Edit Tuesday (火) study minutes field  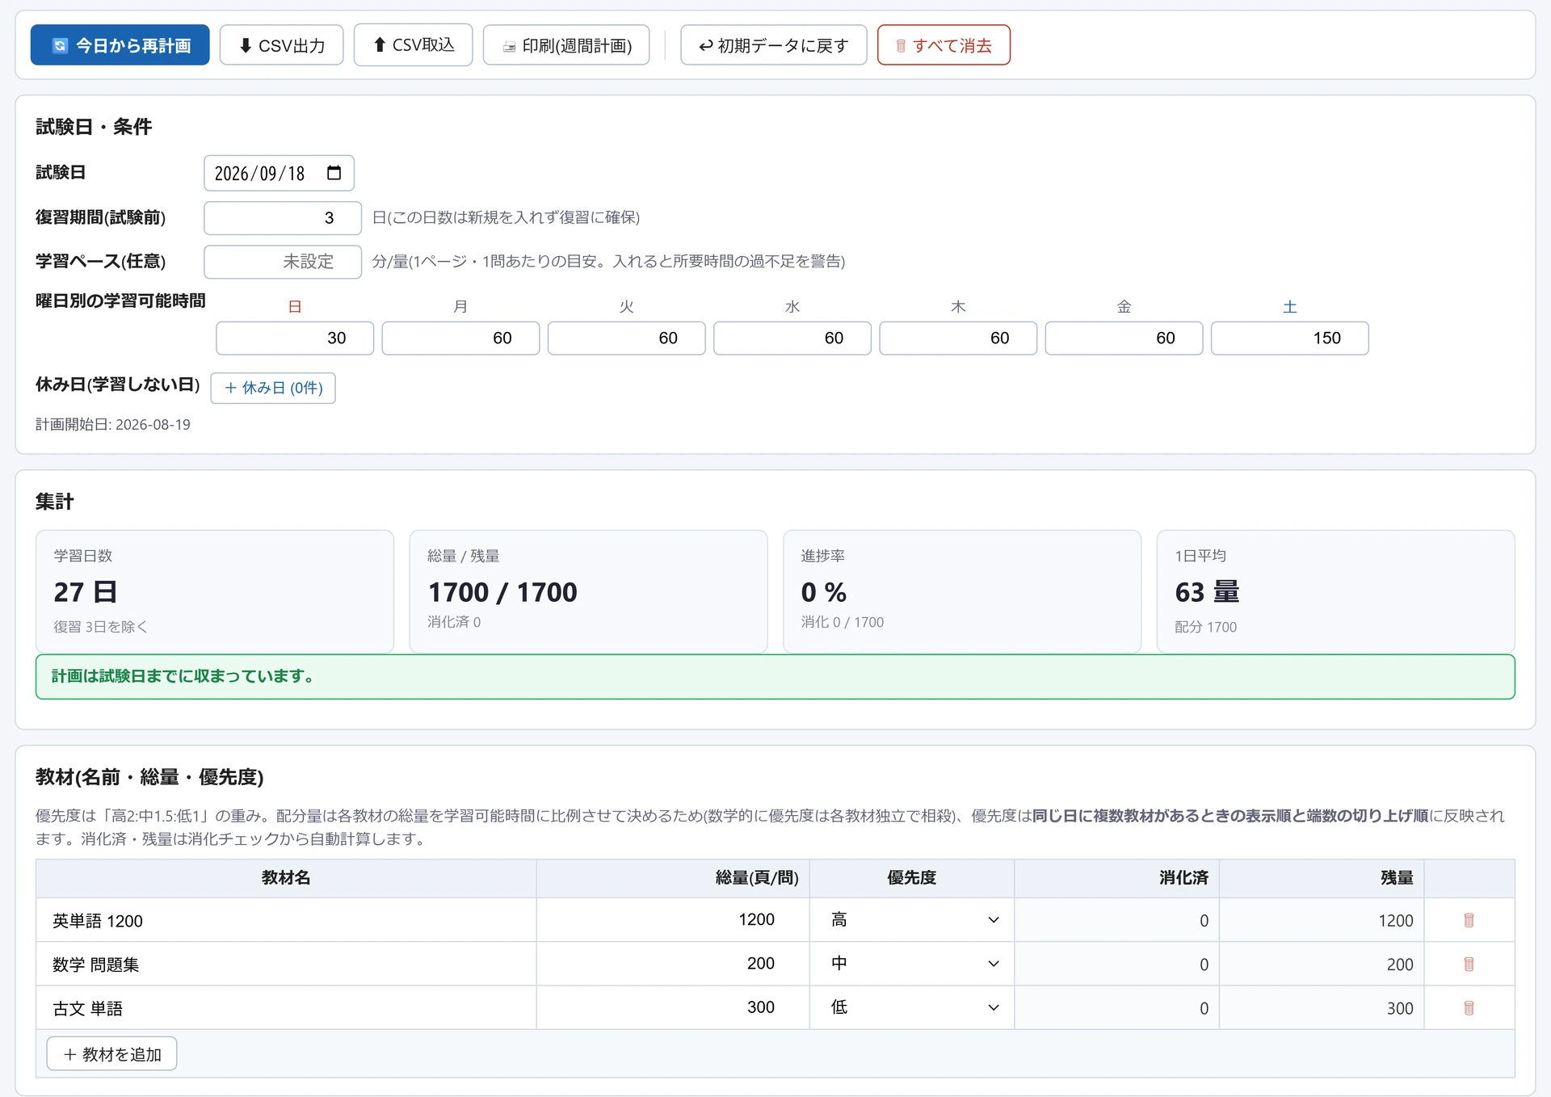(x=627, y=338)
